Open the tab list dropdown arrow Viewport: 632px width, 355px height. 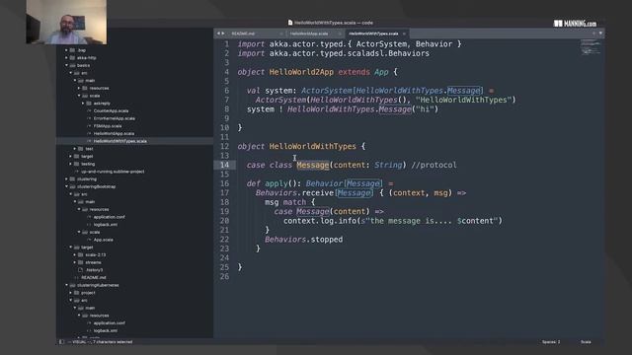click(x=600, y=34)
